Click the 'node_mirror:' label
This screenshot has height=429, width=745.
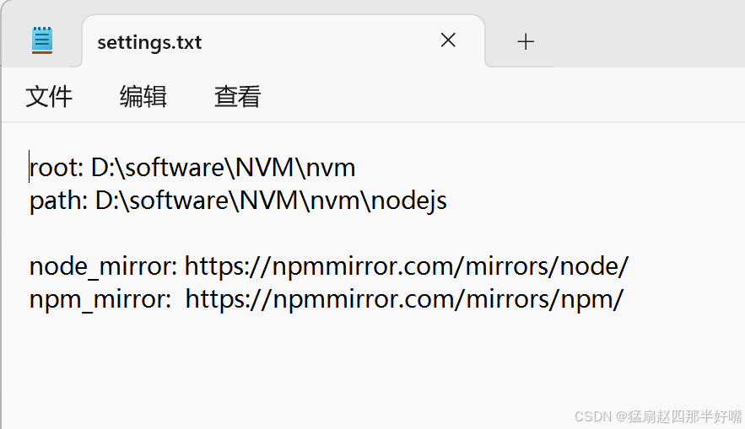[104, 266]
